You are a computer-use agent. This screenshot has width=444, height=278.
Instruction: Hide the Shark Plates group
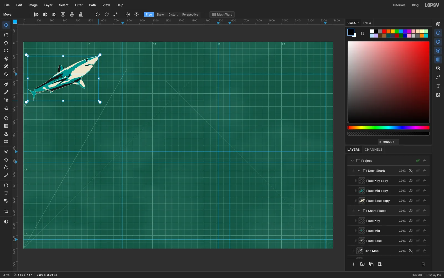pyautogui.click(x=411, y=211)
